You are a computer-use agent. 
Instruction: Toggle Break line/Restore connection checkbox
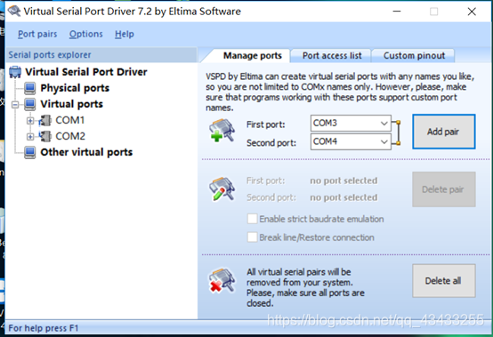click(252, 237)
